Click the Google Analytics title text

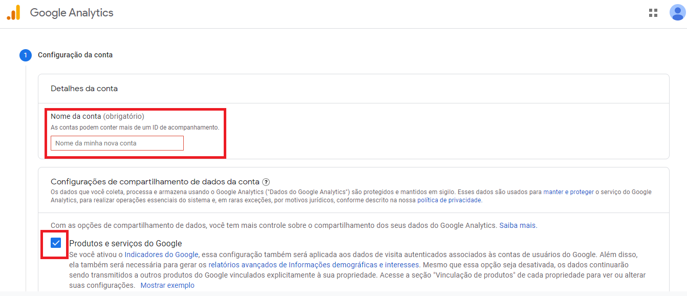pos(72,13)
